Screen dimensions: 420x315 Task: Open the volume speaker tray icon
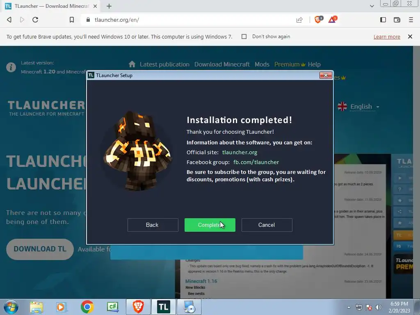379,307
